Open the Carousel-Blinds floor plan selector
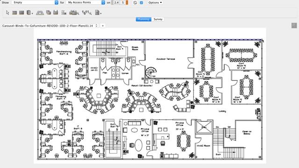 click(x=50, y=26)
